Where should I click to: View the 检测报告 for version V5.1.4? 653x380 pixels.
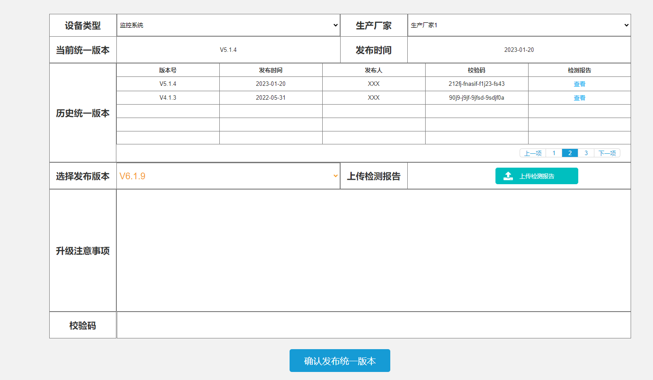point(580,84)
